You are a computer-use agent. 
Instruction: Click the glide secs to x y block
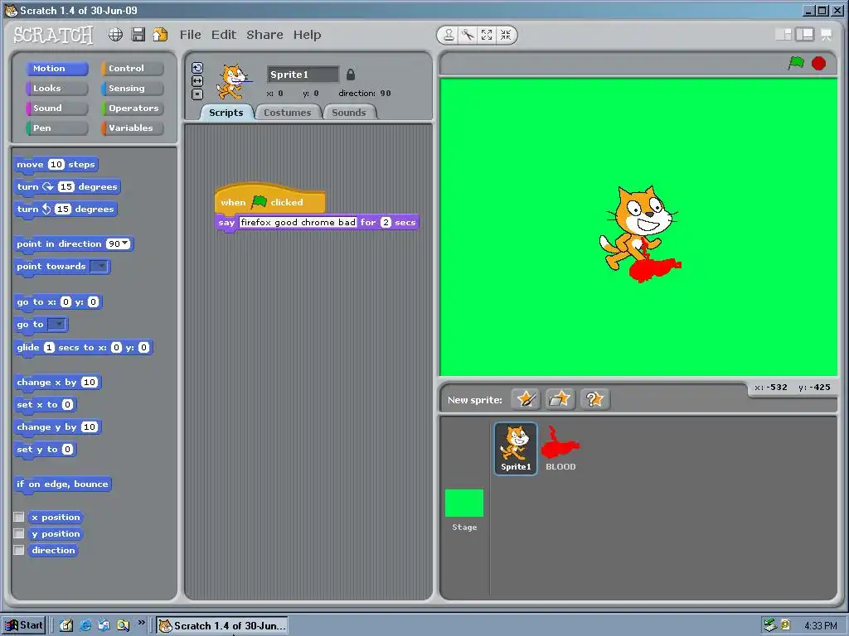[83, 348]
